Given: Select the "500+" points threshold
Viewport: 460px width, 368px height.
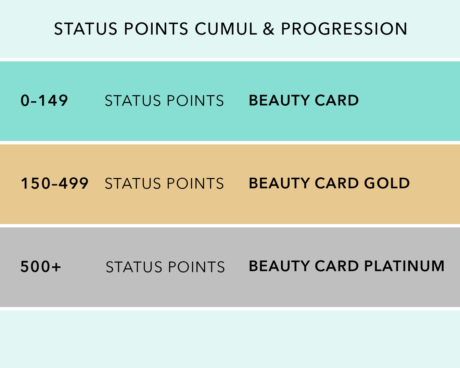Looking at the screenshot, I should click(x=41, y=267).
